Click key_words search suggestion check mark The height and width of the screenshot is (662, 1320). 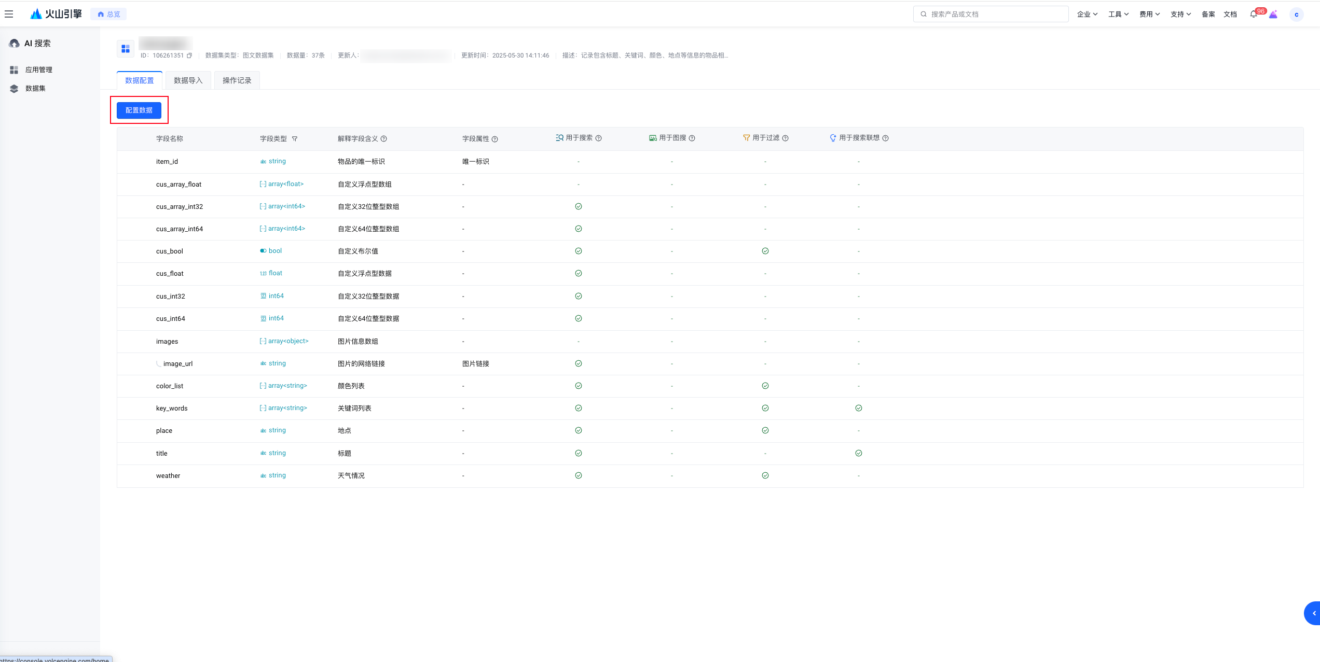pyautogui.click(x=859, y=408)
